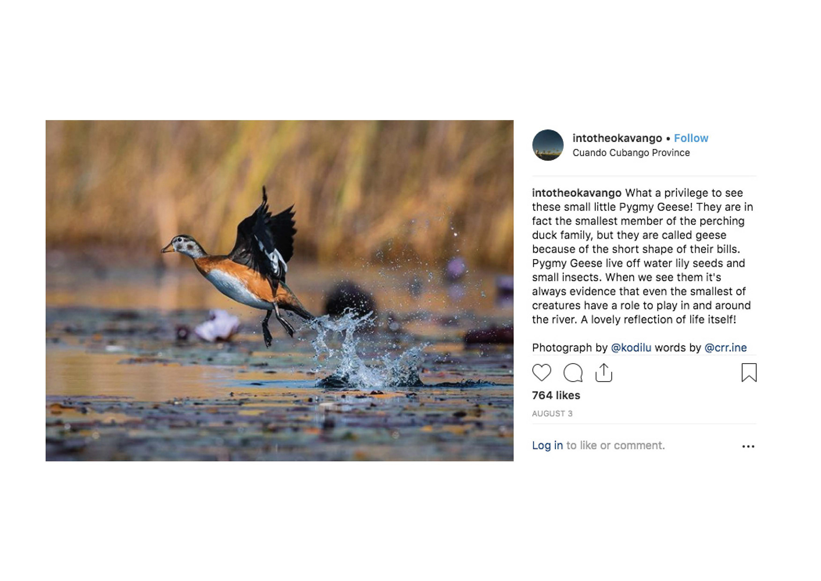The width and height of the screenshot is (821, 581).
Task: Click the intotheokavango profile avatar
Action: tap(548, 145)
